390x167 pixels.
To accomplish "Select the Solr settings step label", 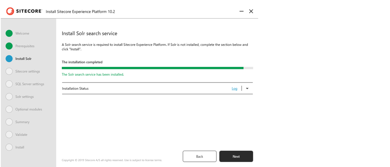I will click(x=24, y=96).
